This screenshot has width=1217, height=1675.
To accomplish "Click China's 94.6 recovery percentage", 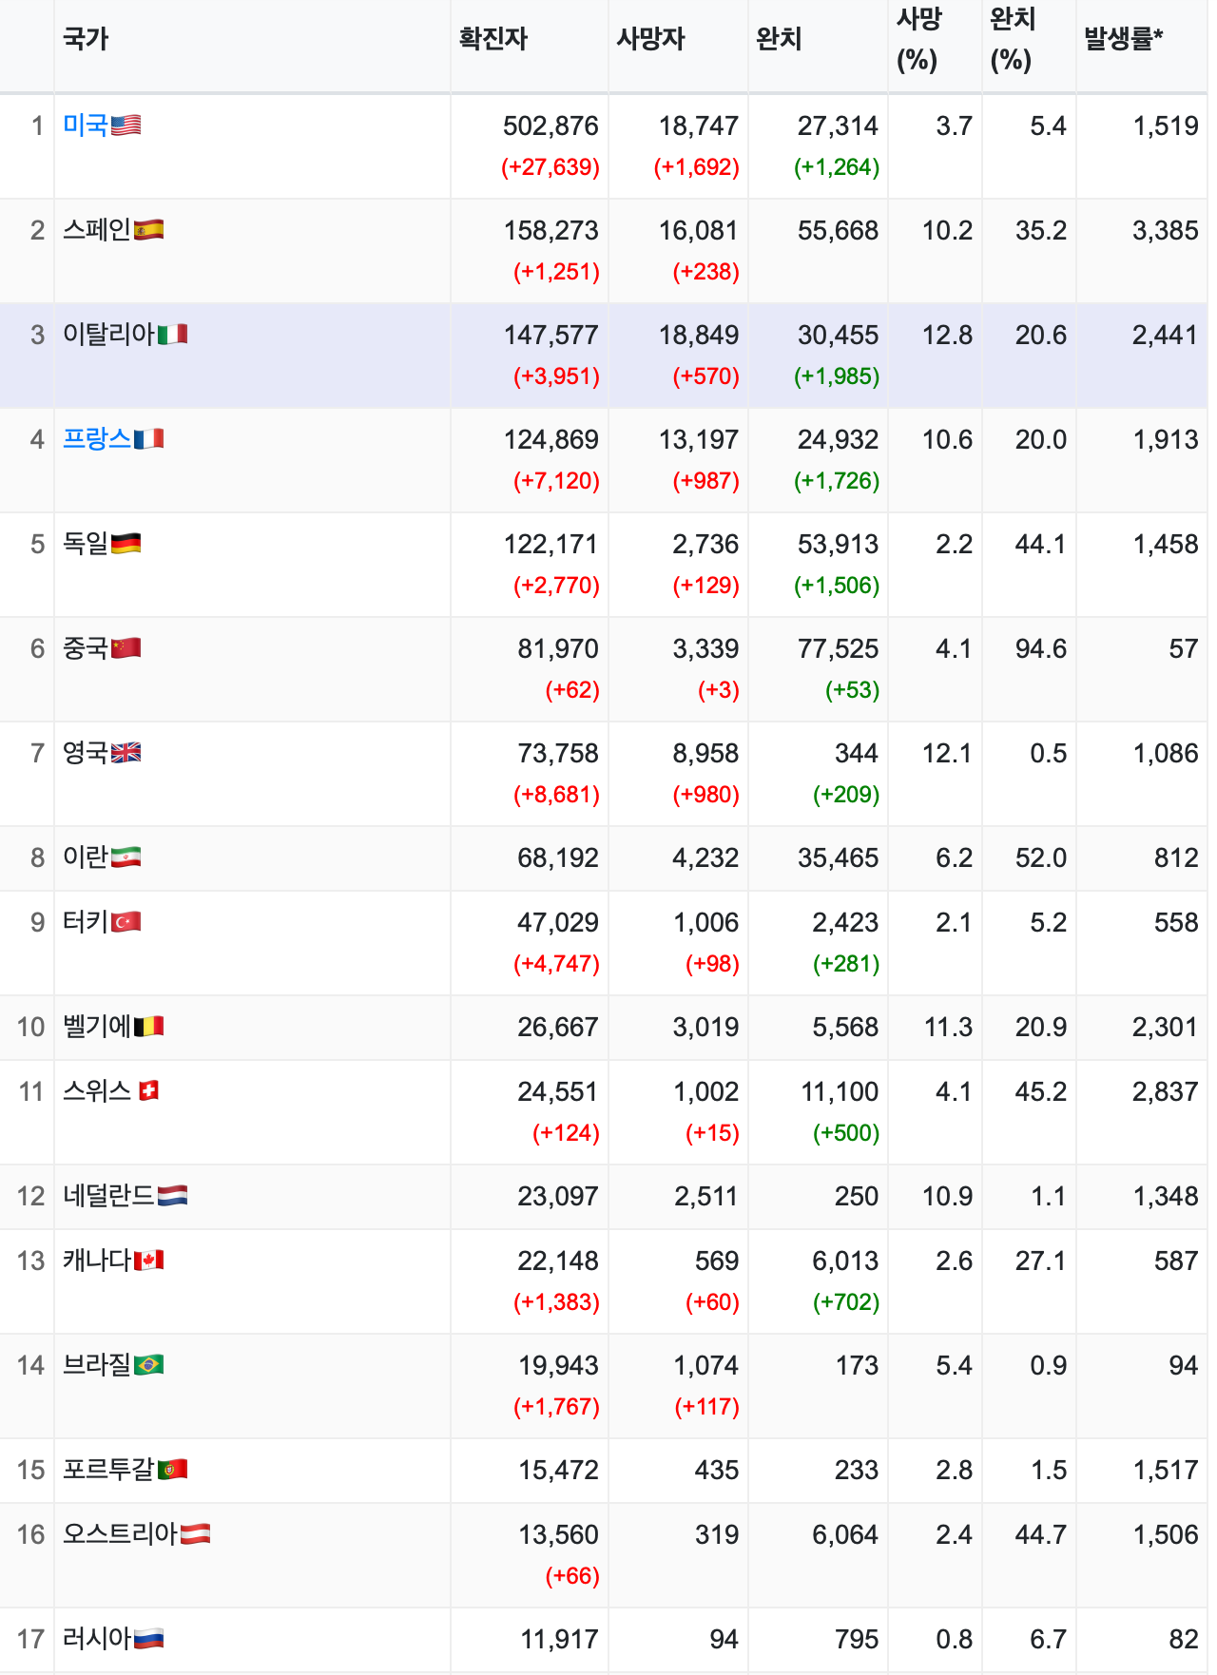I will coord(1041,649).
